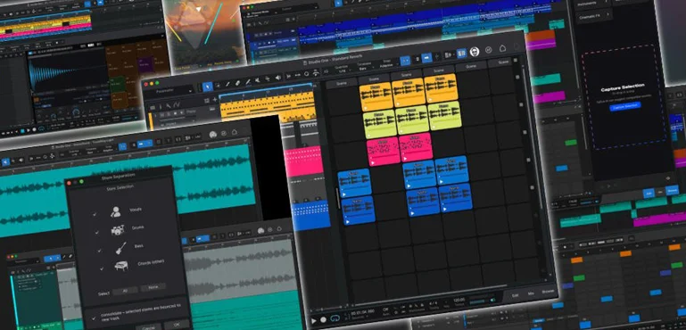Toggle the Chords (other) stem checkbox
The image size is (686, 330).
click(102, 268)
